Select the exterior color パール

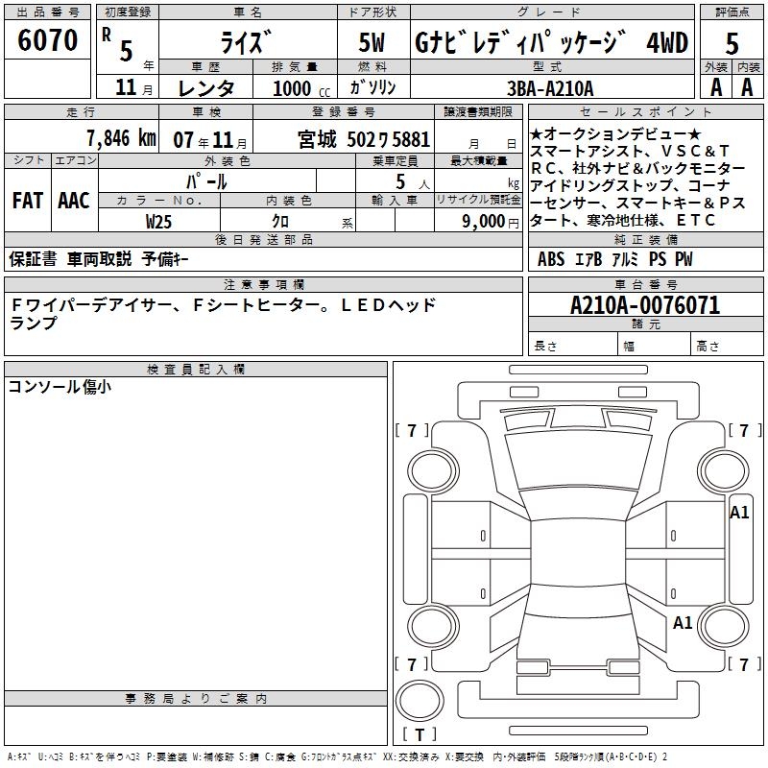point(206,181)
